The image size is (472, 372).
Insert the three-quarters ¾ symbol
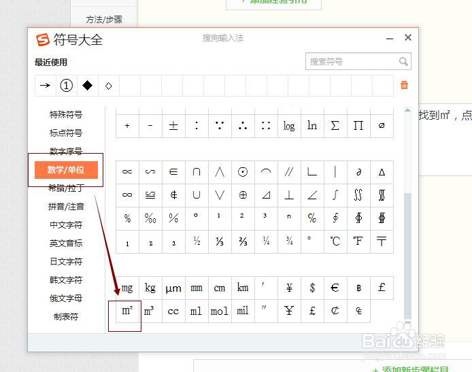289,241
